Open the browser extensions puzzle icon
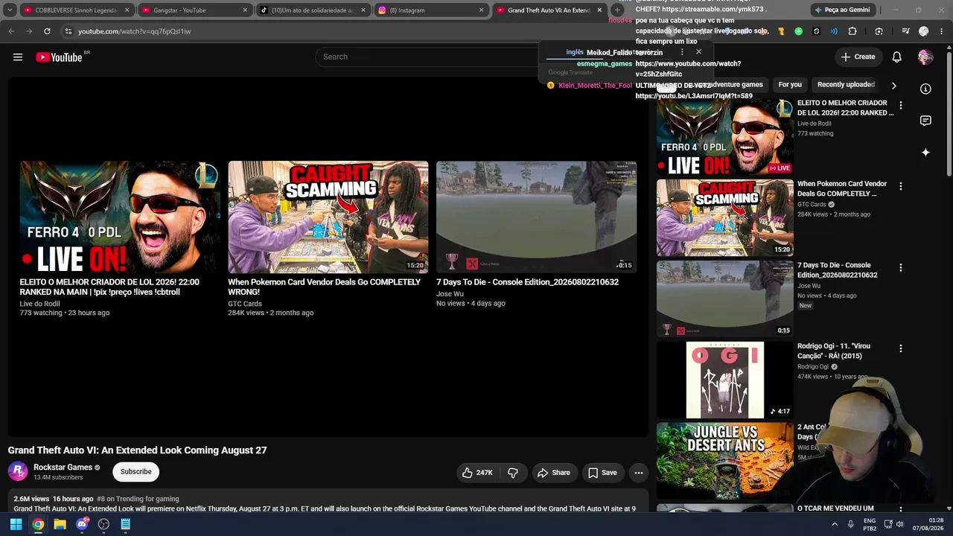This screenshot has height=536, width=953. [852, 31]
